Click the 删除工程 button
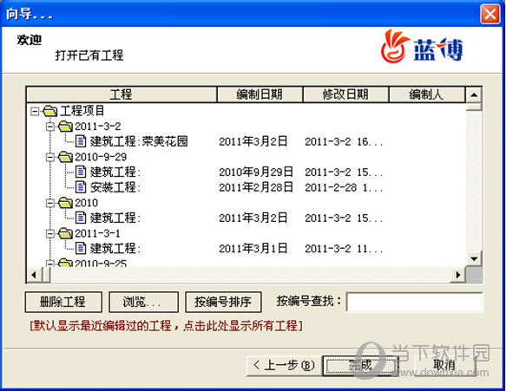Viewport: 506px width, 391px height. (63, 302)
